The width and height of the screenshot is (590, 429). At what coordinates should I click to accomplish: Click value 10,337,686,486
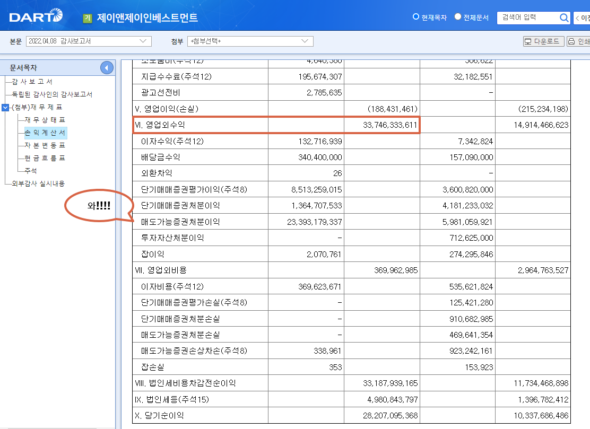point(541,416)
